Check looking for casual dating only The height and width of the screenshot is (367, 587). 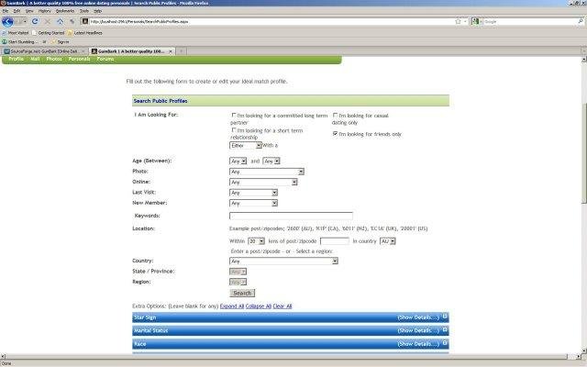pos(335,116)
